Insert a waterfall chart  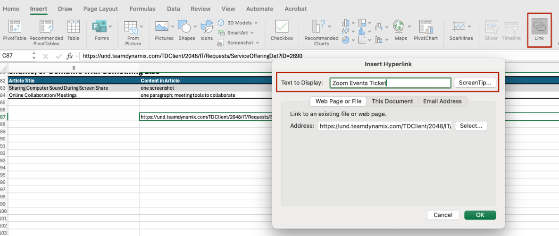(378, 26)
